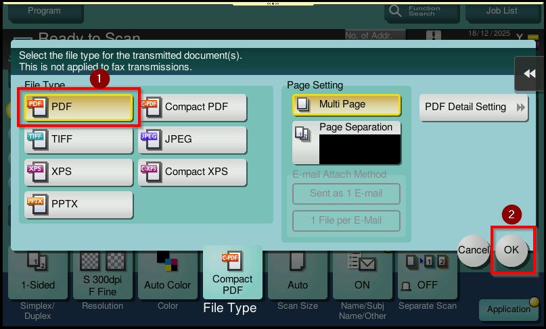The image size is (546, 329).
Task: Open the Compact PDF File Type tile
Action: point(232,274)
